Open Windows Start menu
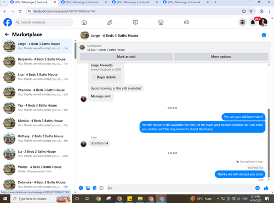Screen dimensions: 274x203 (x=5, y=199)
